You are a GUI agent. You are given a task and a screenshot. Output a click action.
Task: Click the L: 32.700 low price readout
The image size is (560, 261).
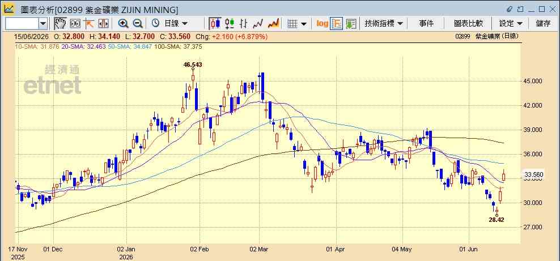coord(141,36)
